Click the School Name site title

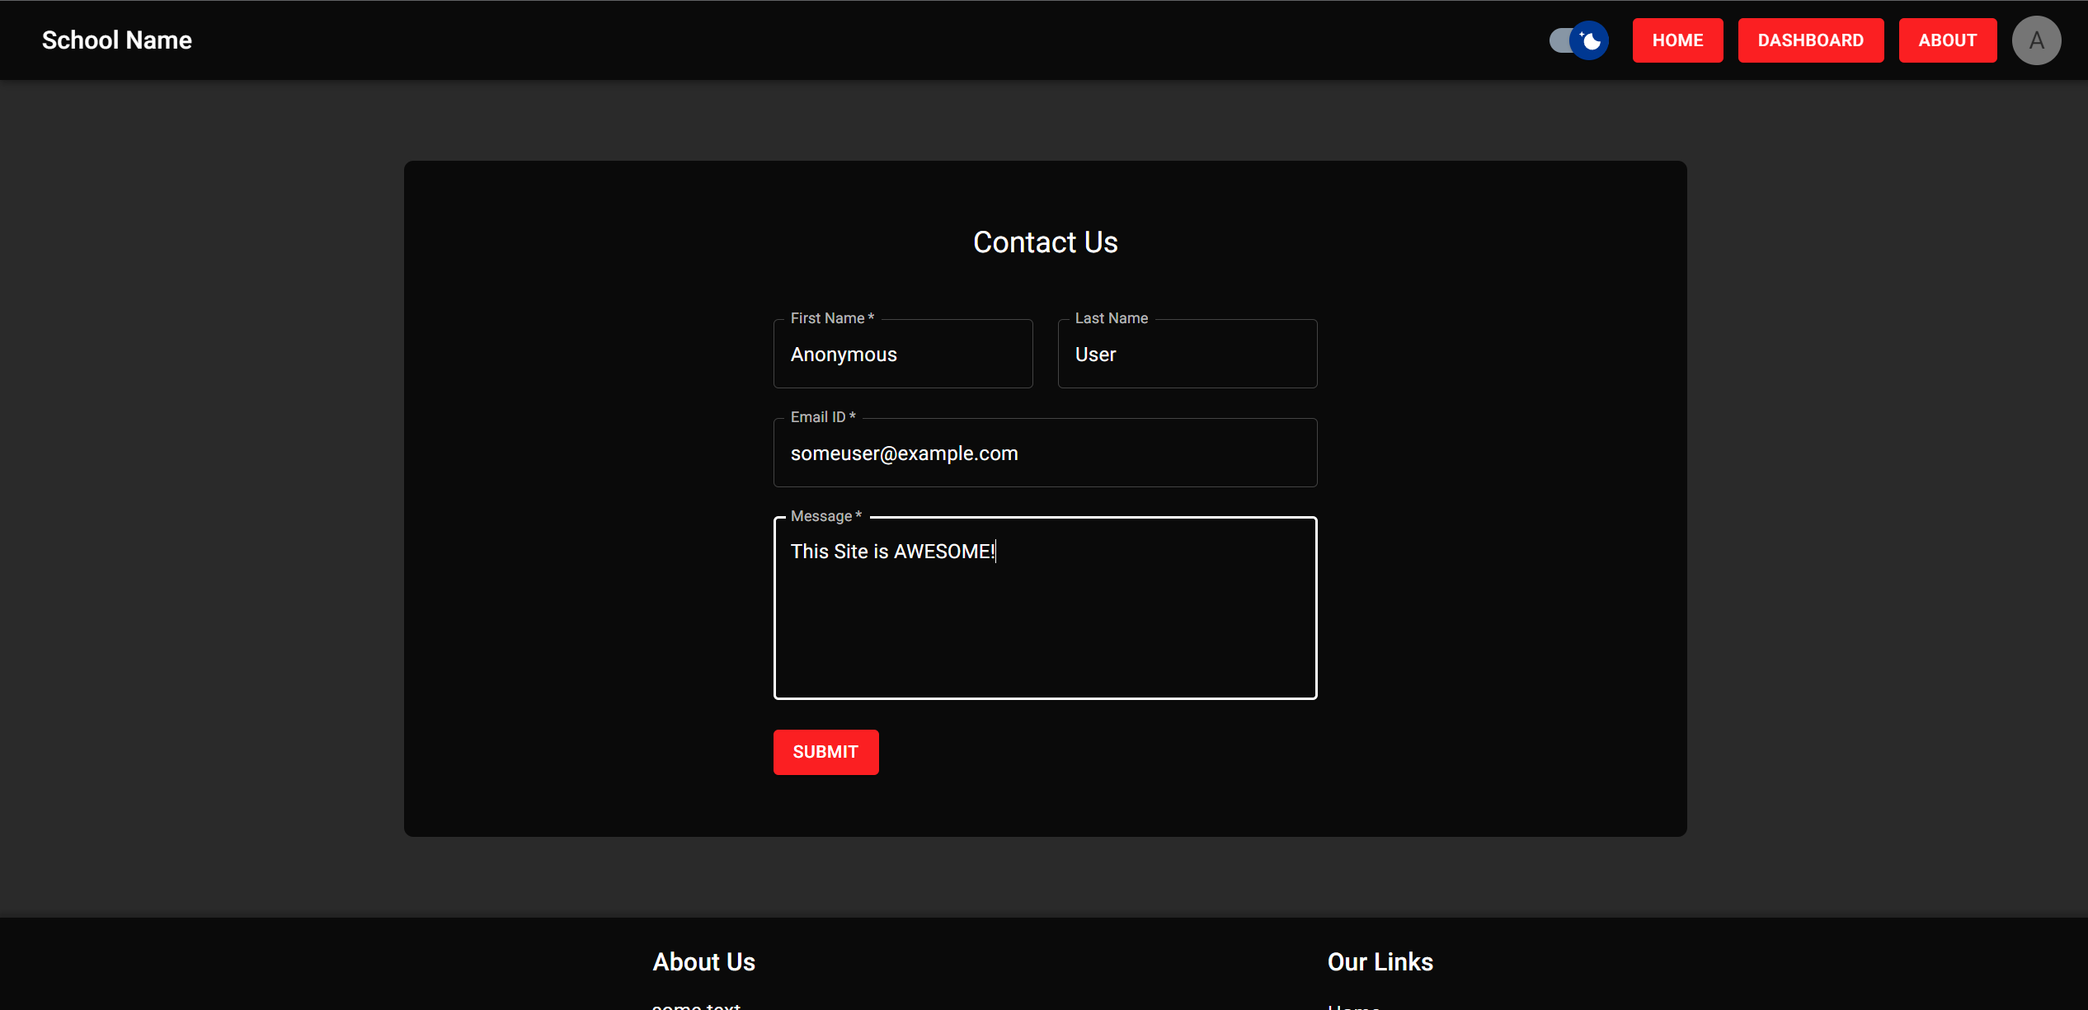pos(116,40)
